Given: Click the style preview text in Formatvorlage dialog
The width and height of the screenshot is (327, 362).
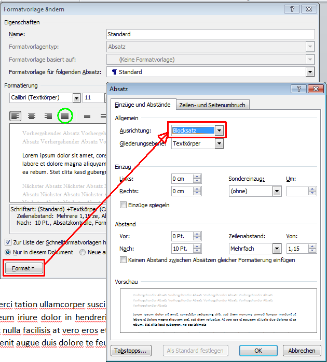Looking at the screenshot, I should coord(58,163).
